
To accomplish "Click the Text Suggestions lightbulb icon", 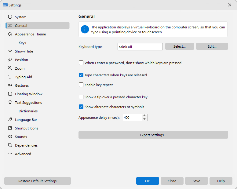I will [x=10, y=102].
